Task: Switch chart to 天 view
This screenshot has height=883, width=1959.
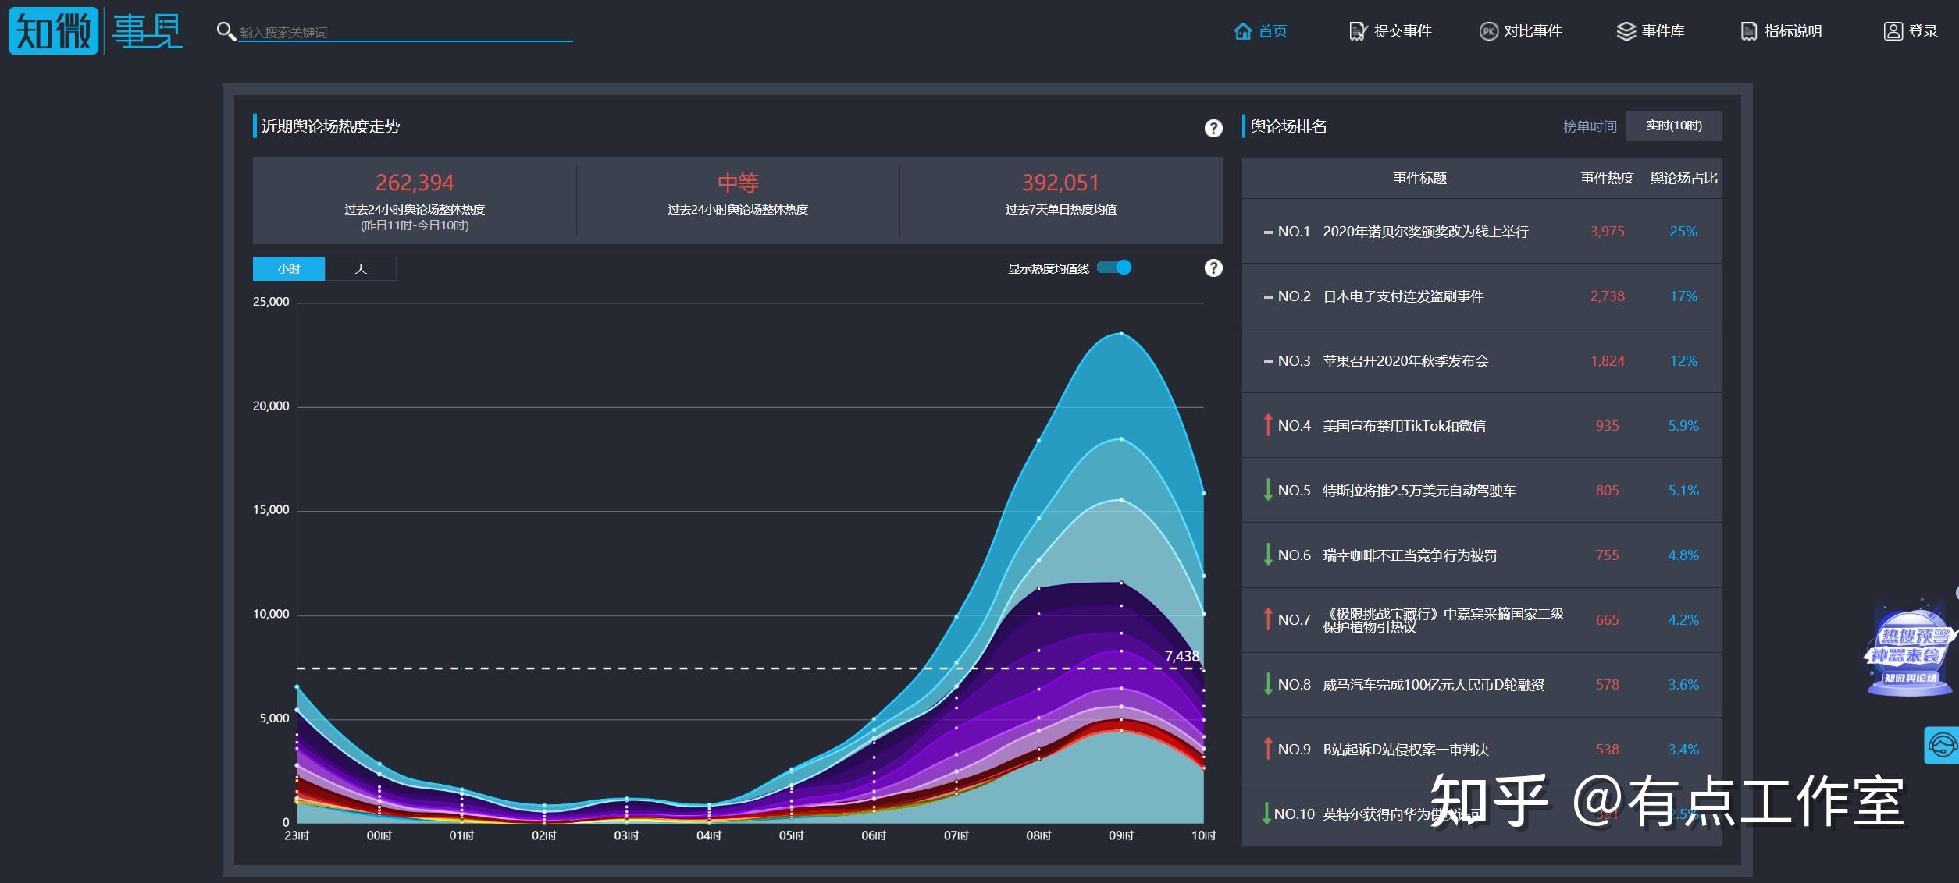Action: click(x=360, y=268)
